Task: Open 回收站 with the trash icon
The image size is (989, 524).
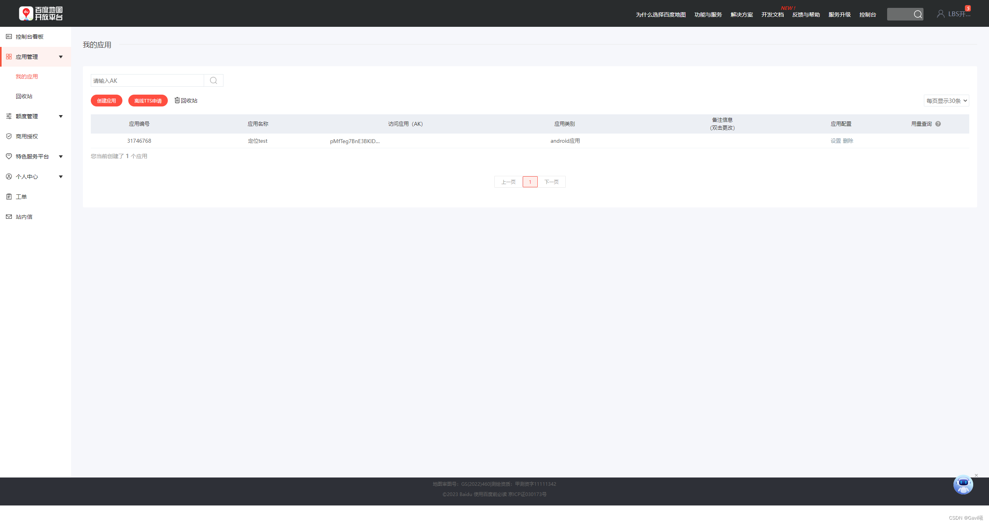Action: (x=186, y=101)
